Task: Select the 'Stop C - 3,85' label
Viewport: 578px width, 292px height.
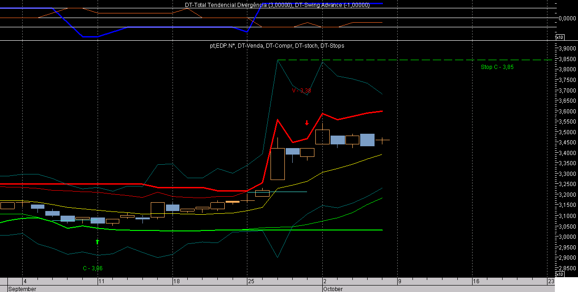Action: 497,67
